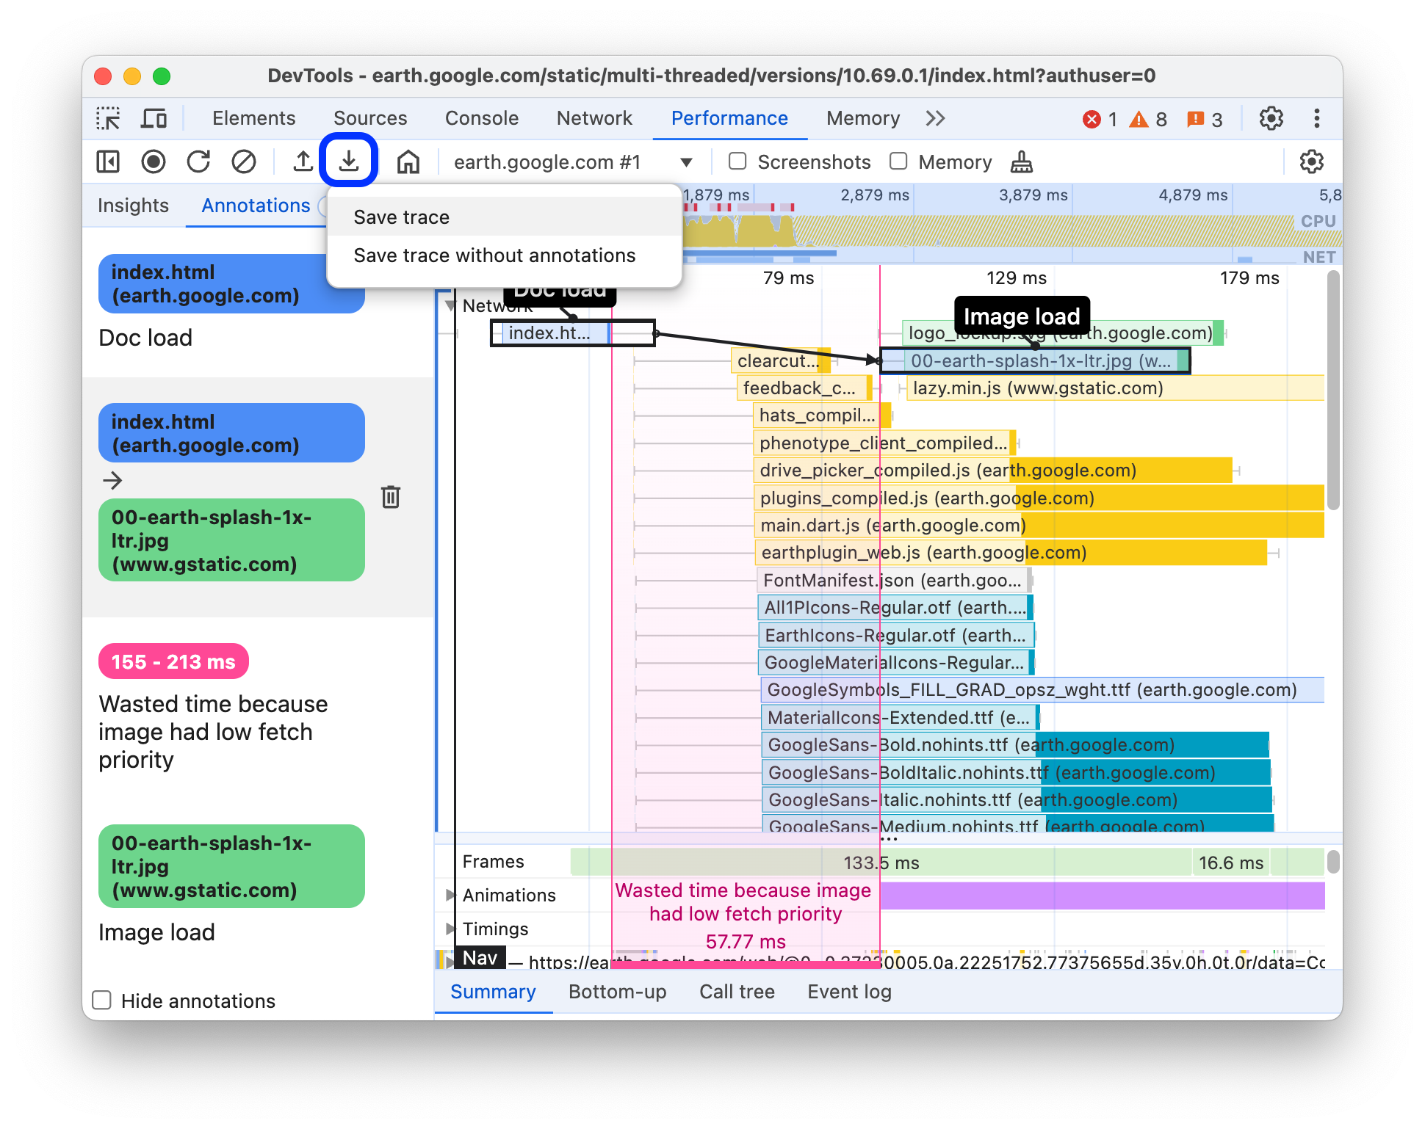The height and width of the screenshot is (1129, 1425).
Task: Toggle the Screenshots checkbox
Action: [x=735, y=161]
